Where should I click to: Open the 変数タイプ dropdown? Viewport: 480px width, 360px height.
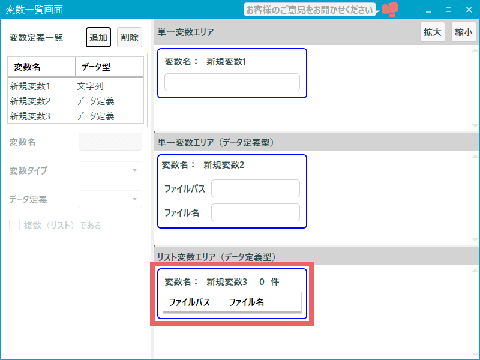pos(110,170)
